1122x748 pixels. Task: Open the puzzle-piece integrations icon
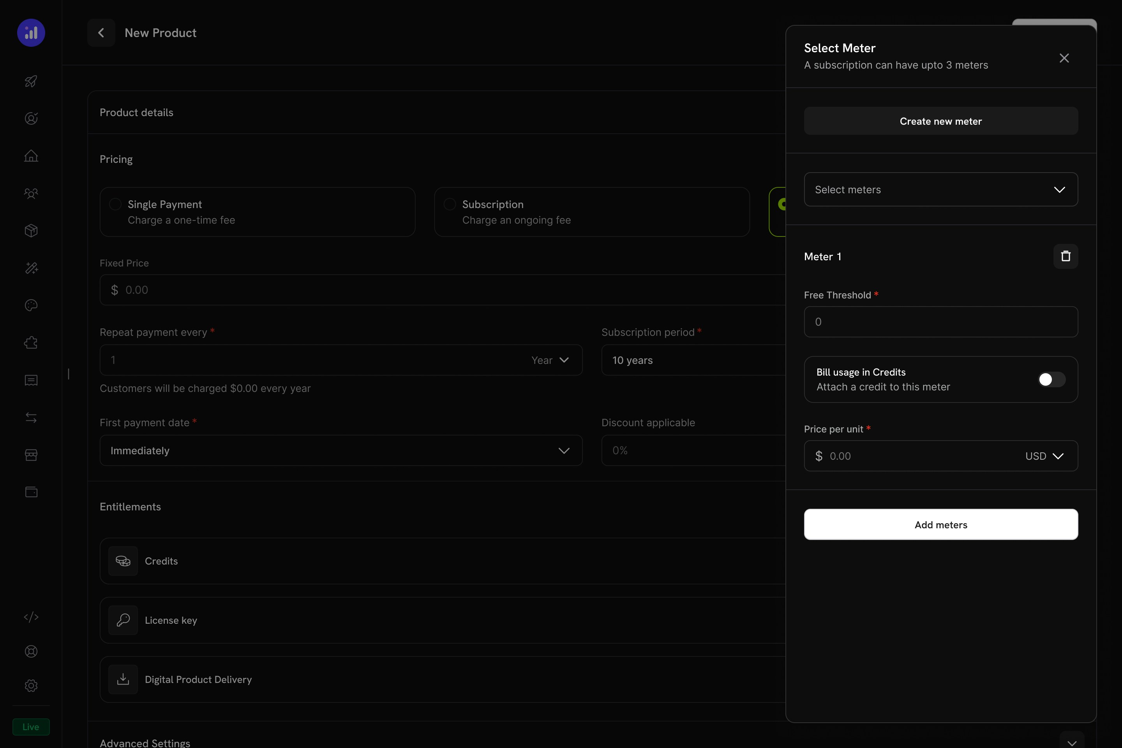[31, 342]
